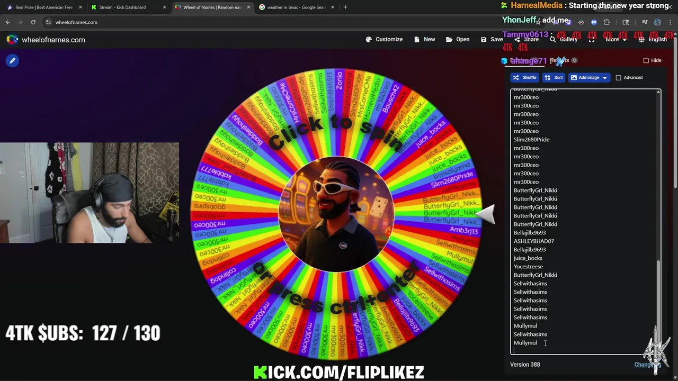Viewport: 678px width, 381px height.
Task: Open a new browser tab
Action: point(345,7)
